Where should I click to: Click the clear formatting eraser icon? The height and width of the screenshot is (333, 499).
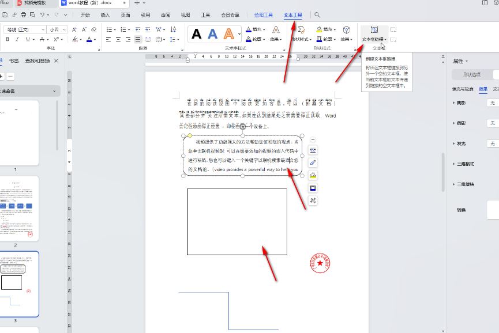point(94,29)
